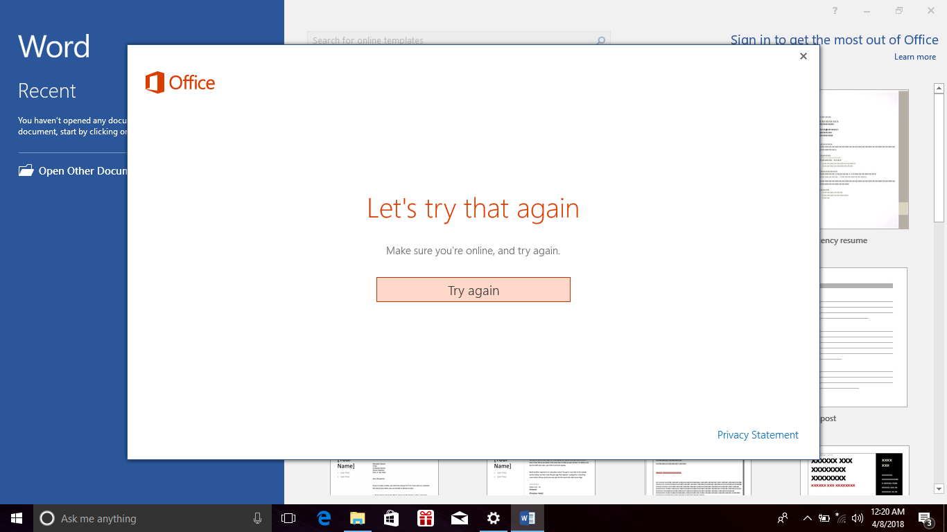The width and height of the screenshot is (947, 532).
Task: Select the blog post template thumbnail
Action: 864,337
